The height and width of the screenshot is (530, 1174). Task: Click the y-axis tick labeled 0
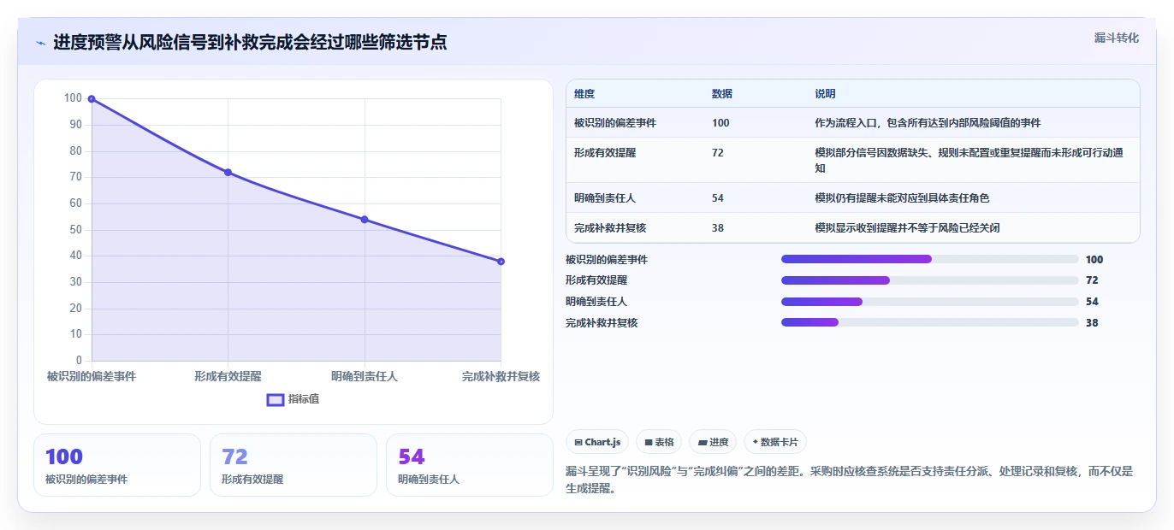click(80, 361)
